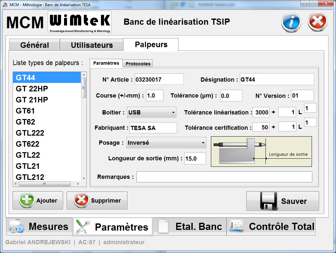Click the Tolérance certification 50 field
Viewport: 336px width, 253px height.
point(261,127)
